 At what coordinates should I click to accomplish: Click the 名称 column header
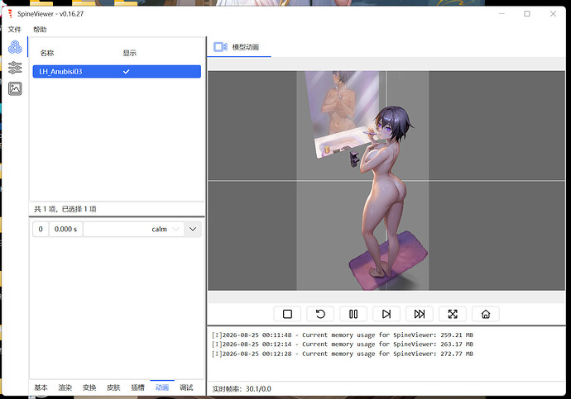point(47,53)
